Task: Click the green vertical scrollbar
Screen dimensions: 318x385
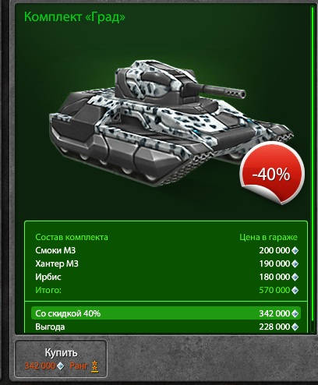Action: tap(313, 169)
